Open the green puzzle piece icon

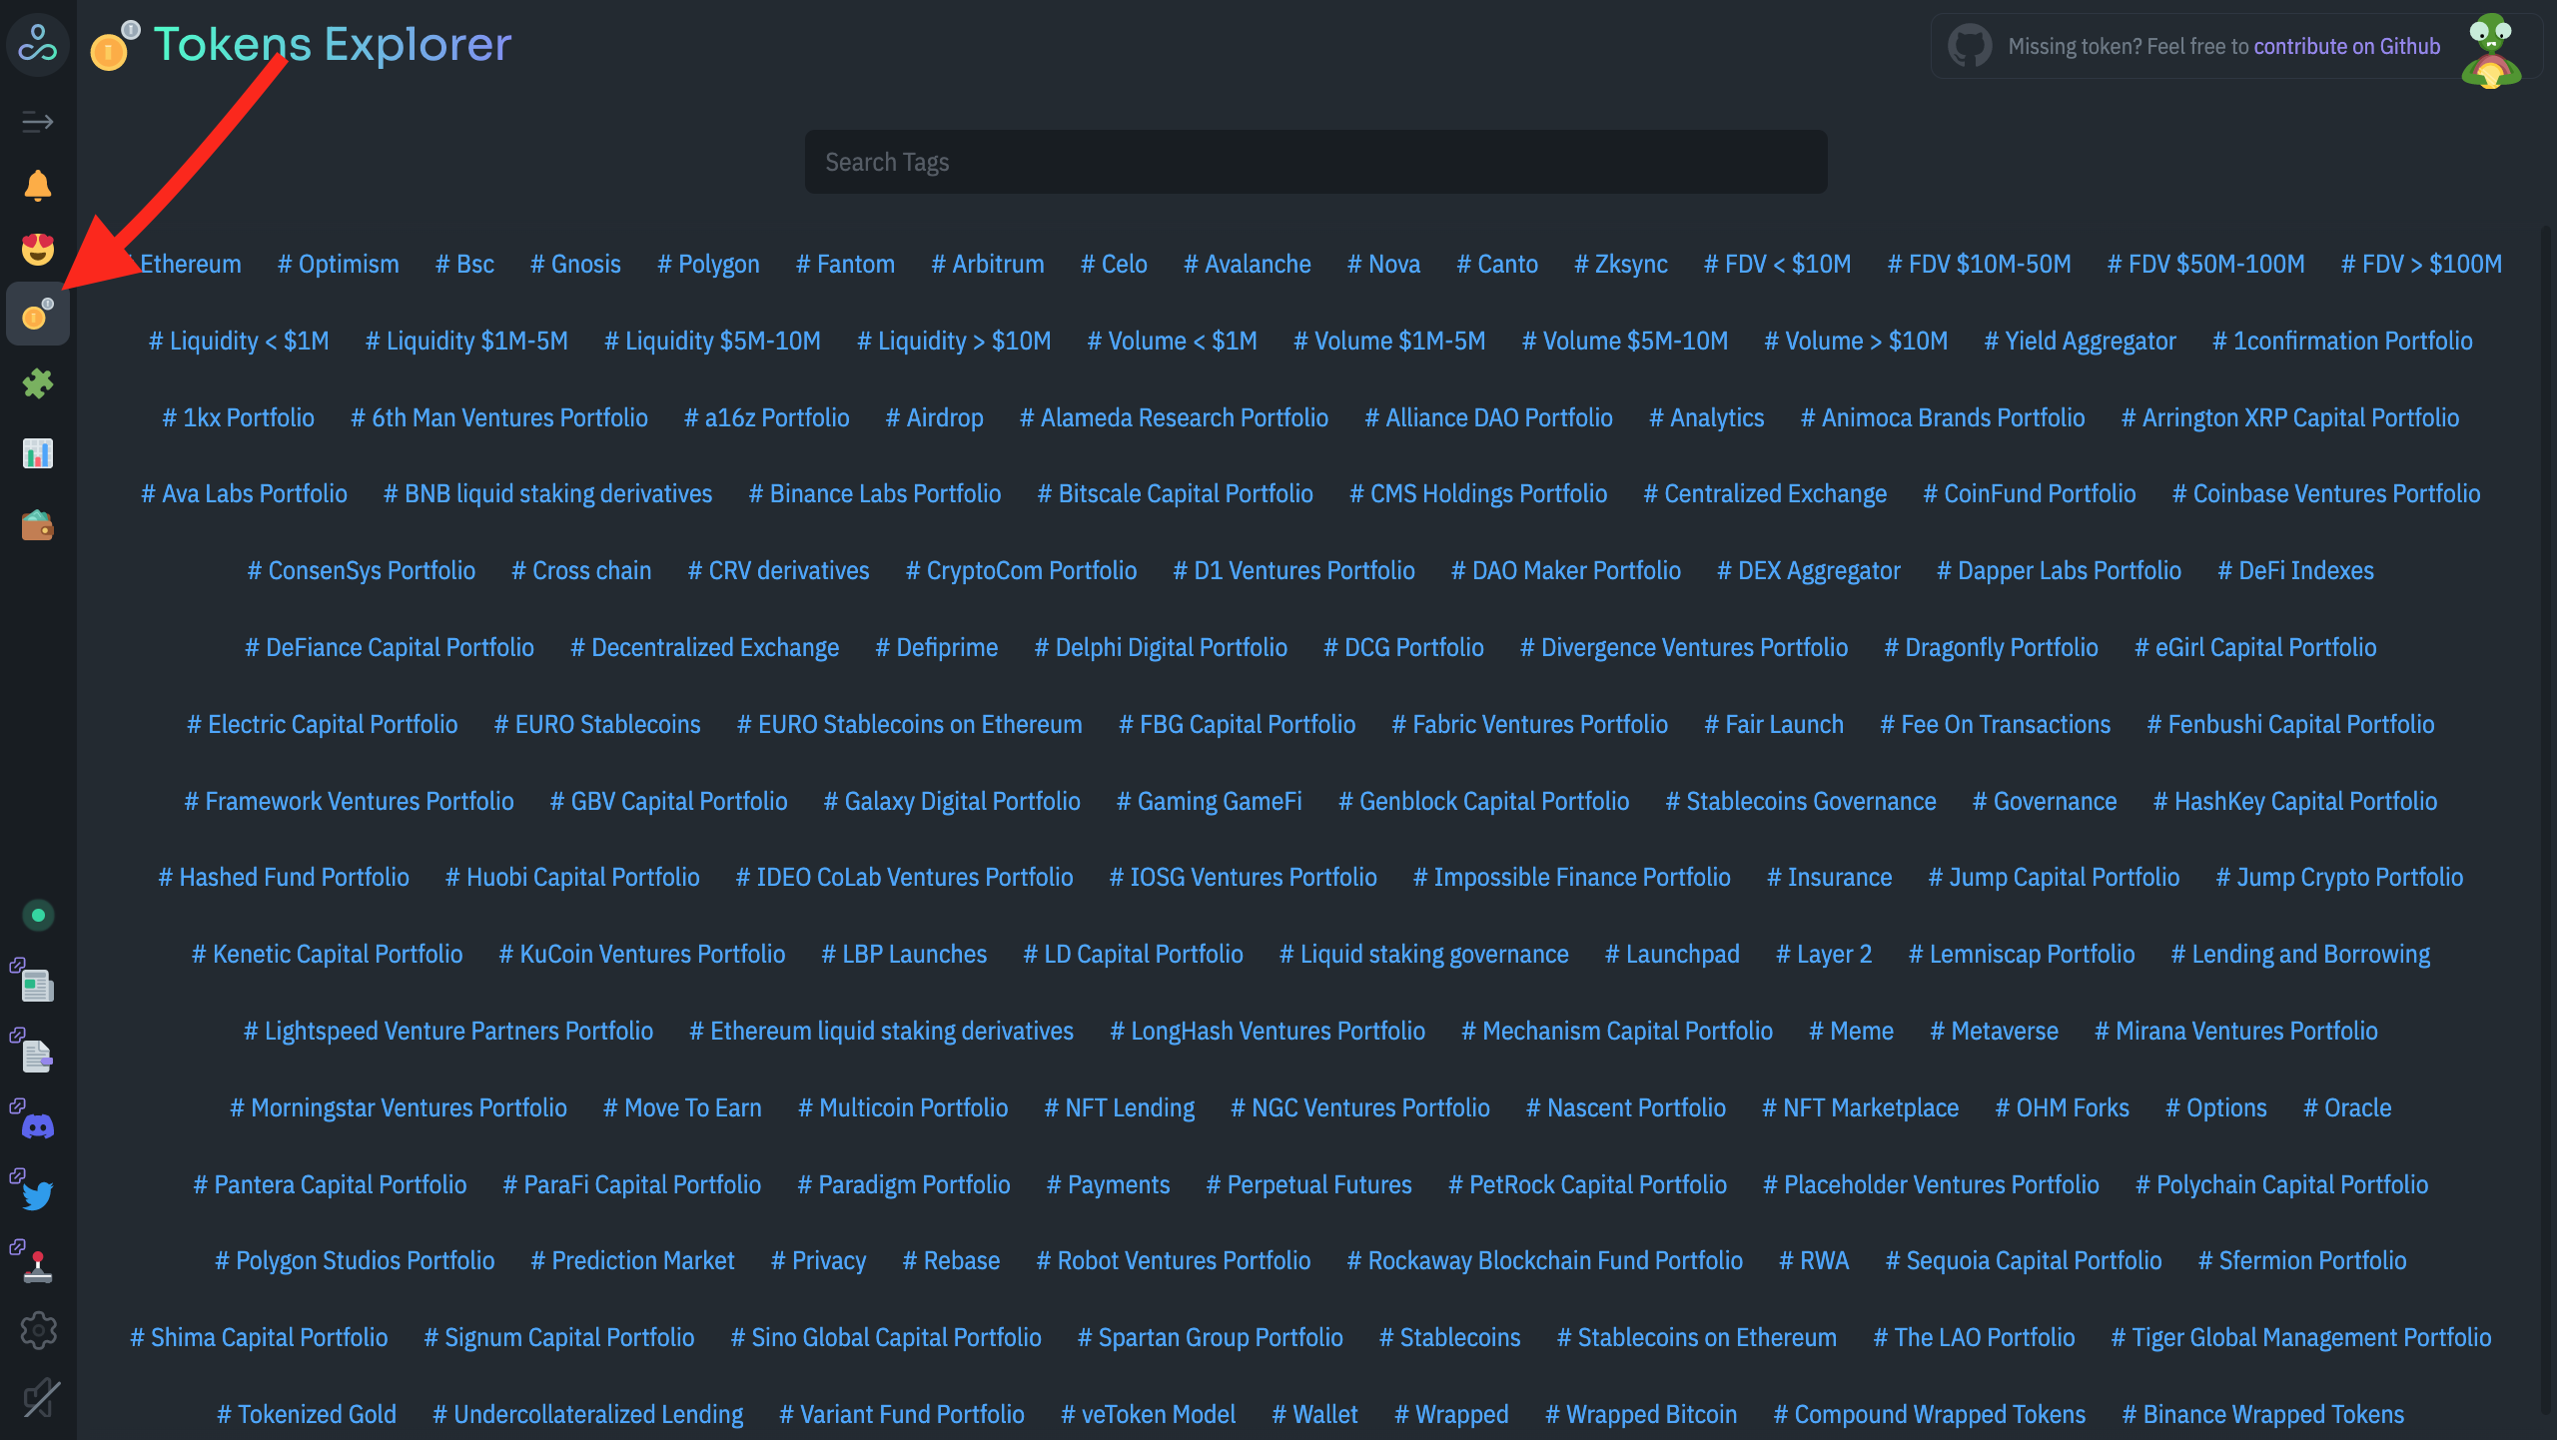pos(38,383)
